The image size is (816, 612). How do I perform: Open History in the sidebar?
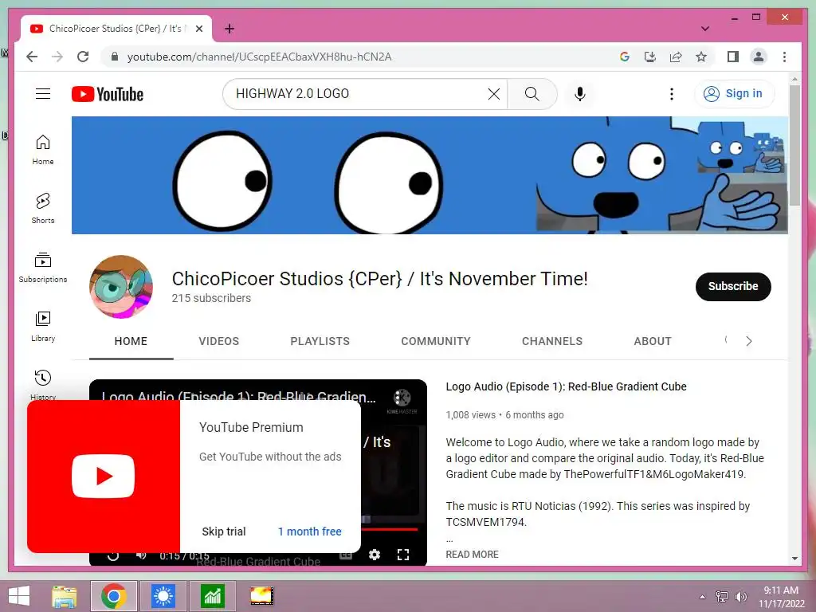coord(43,384)
